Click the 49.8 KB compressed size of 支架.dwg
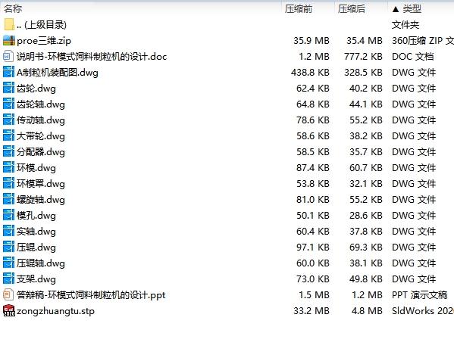454x358 pixels. coord(365,279)
